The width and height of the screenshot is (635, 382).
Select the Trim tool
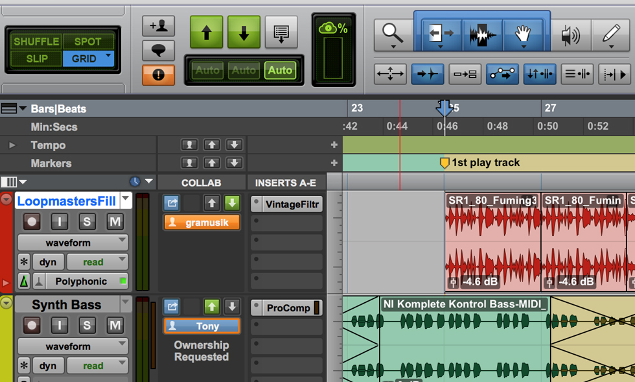(441, 33)
